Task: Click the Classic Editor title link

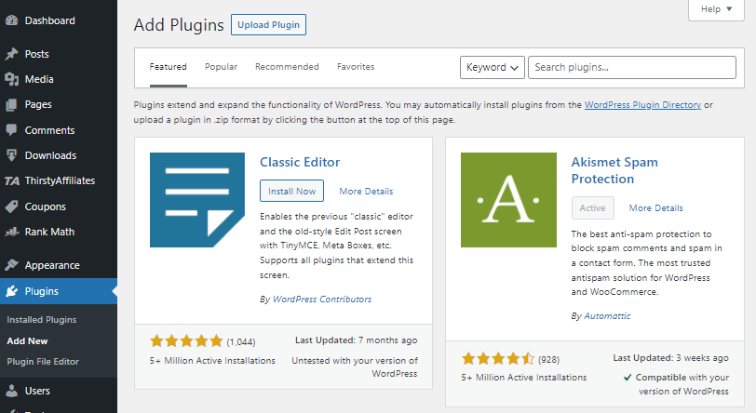Action: [300, 162]
